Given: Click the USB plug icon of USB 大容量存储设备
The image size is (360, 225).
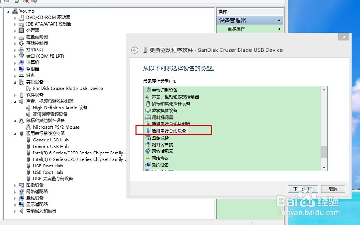Looking at the screenshot, I should coord(28,179).
